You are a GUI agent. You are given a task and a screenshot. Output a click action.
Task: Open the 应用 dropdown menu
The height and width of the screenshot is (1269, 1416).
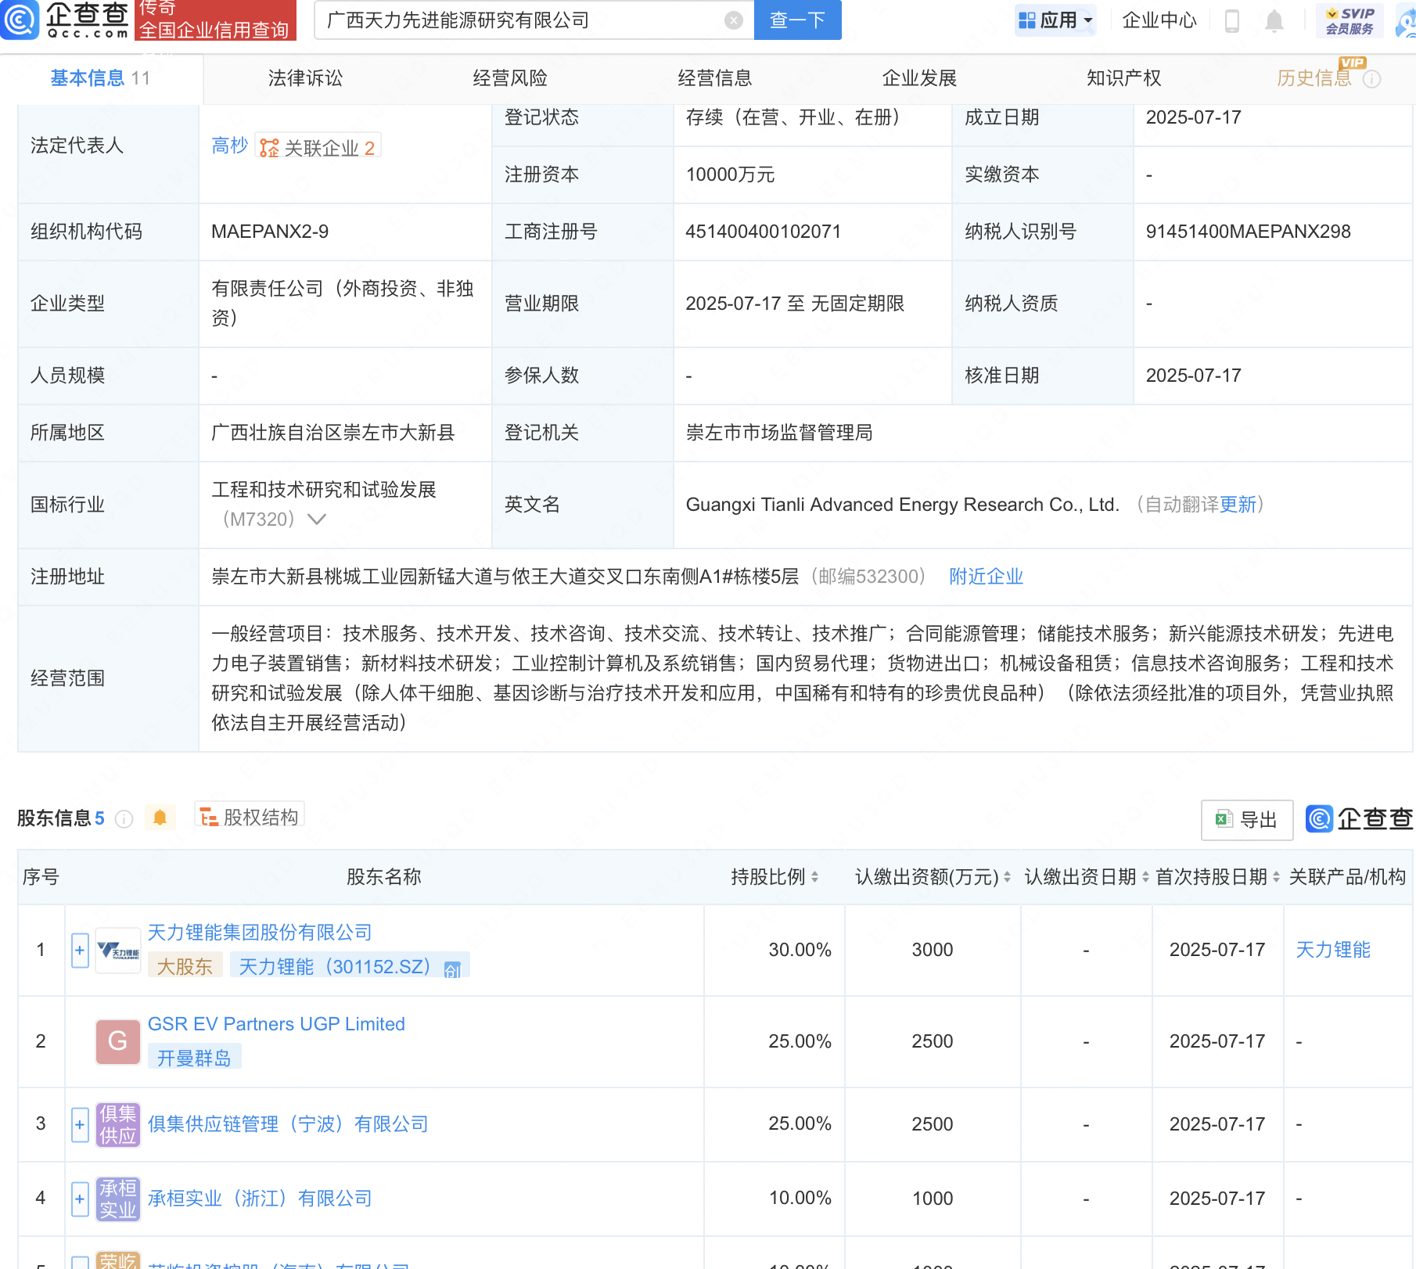click(x=1055, y=20)
